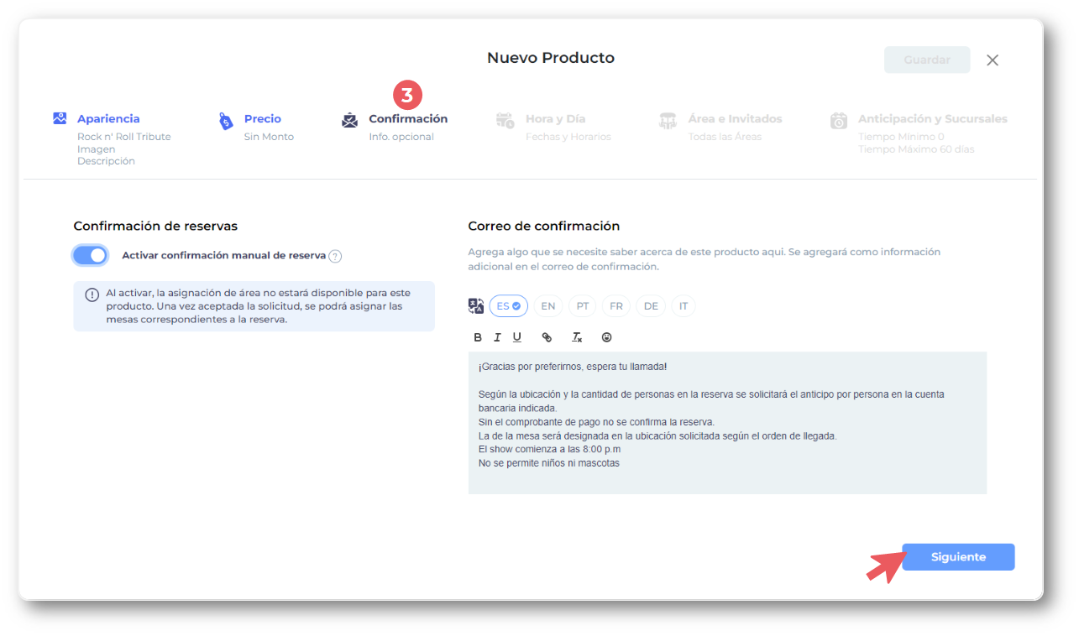Screen dimensions: 1079x636
Task: Click the Precio price tag icon
Action: pyautogui.click(x=226, y=121)
